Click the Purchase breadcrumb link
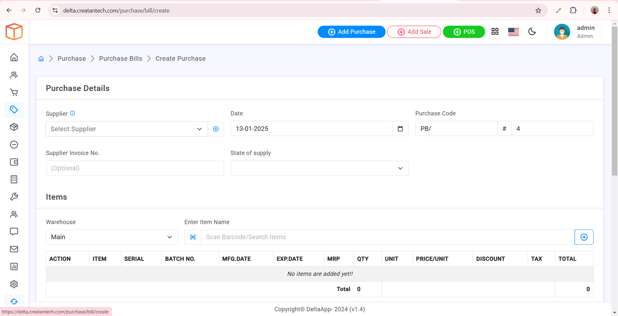Screen dimensions: 618x316 pos(71,59)
